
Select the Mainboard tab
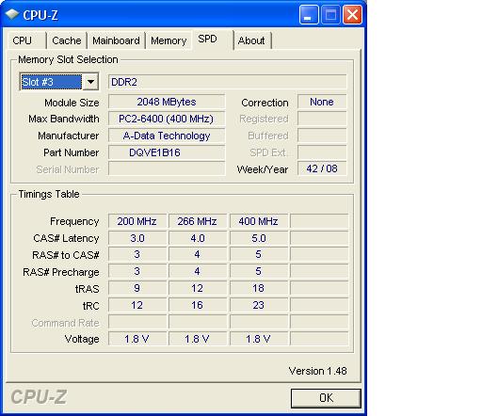point(116,40)
